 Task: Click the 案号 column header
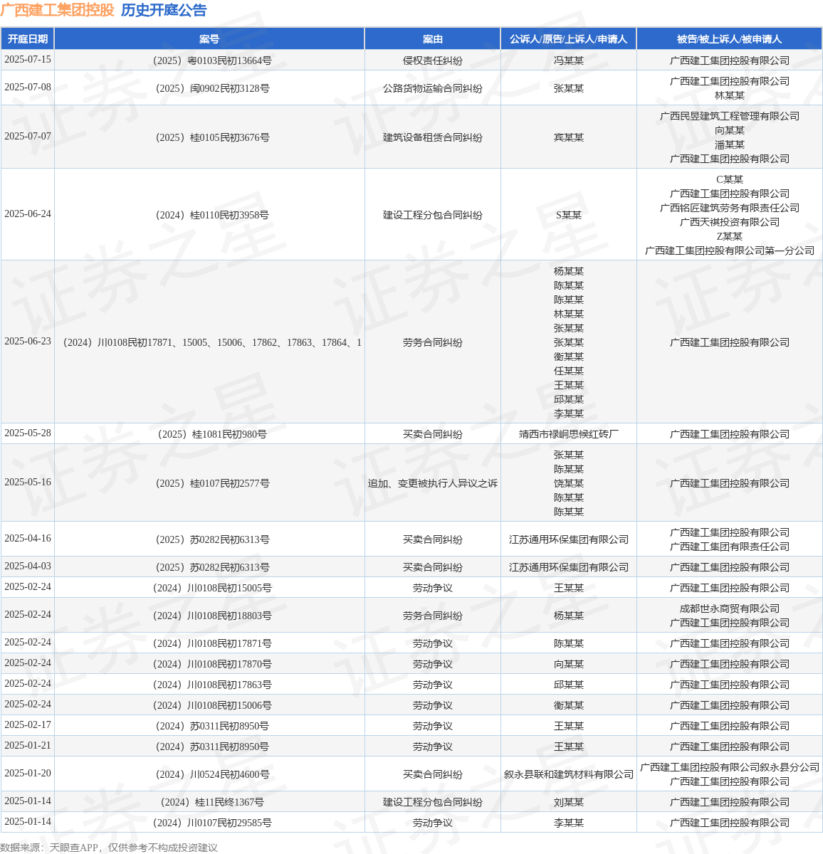pyautogui.click(x=209, y=39)
